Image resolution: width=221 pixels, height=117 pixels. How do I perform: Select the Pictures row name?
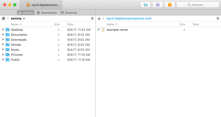pyautogui.click(x=17, y=54)
